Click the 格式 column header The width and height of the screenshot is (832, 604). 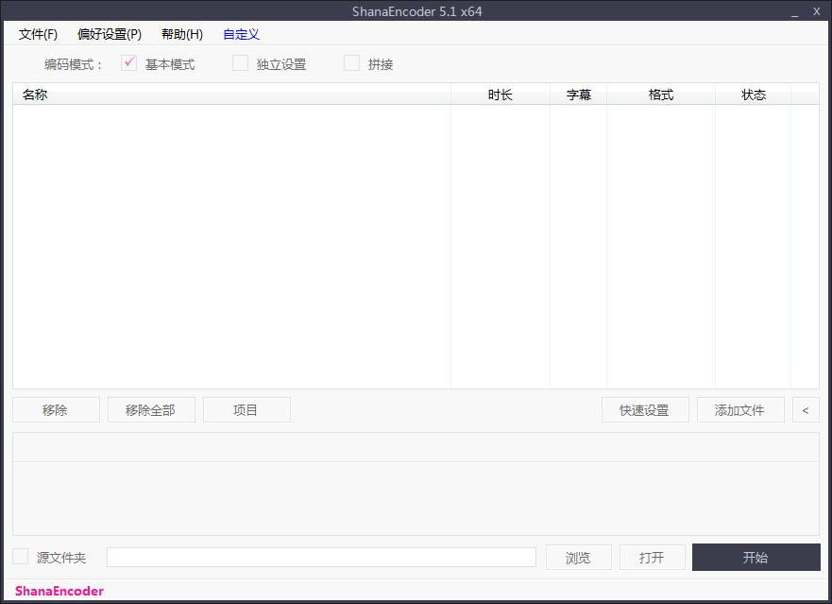tap(661, 95)
